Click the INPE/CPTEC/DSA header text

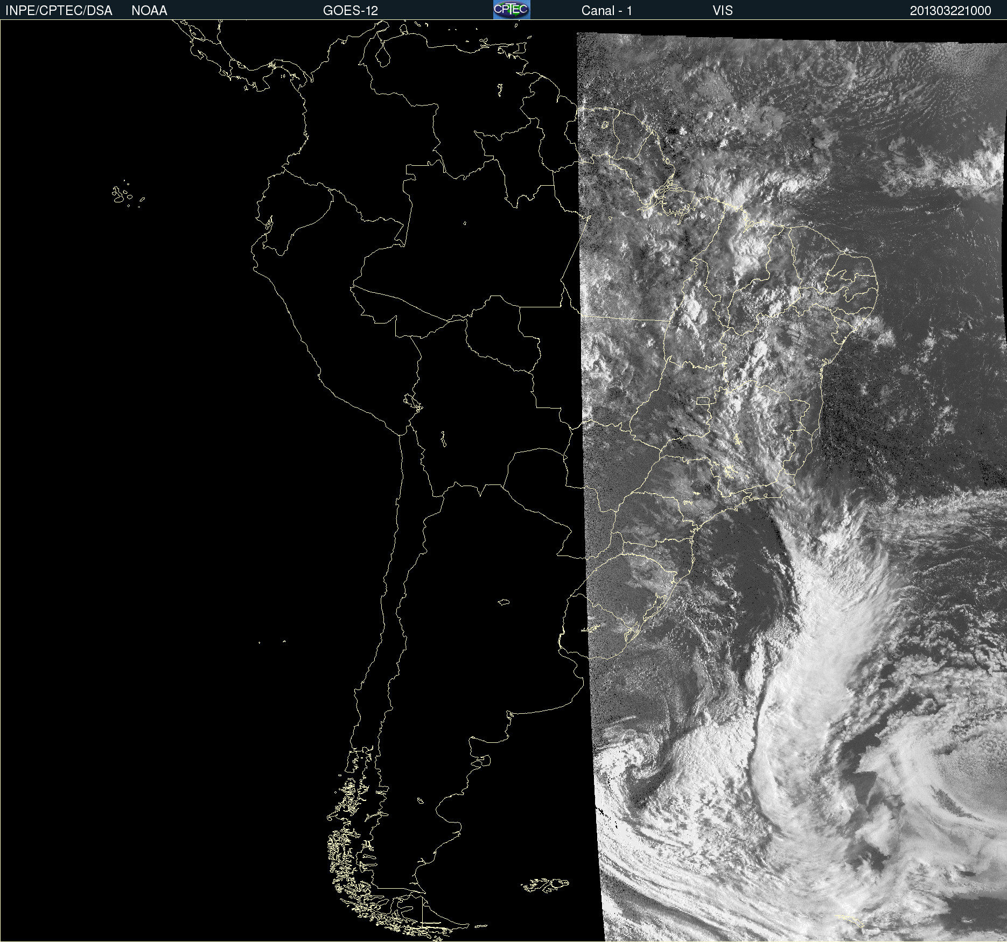[x=59, y=11]
